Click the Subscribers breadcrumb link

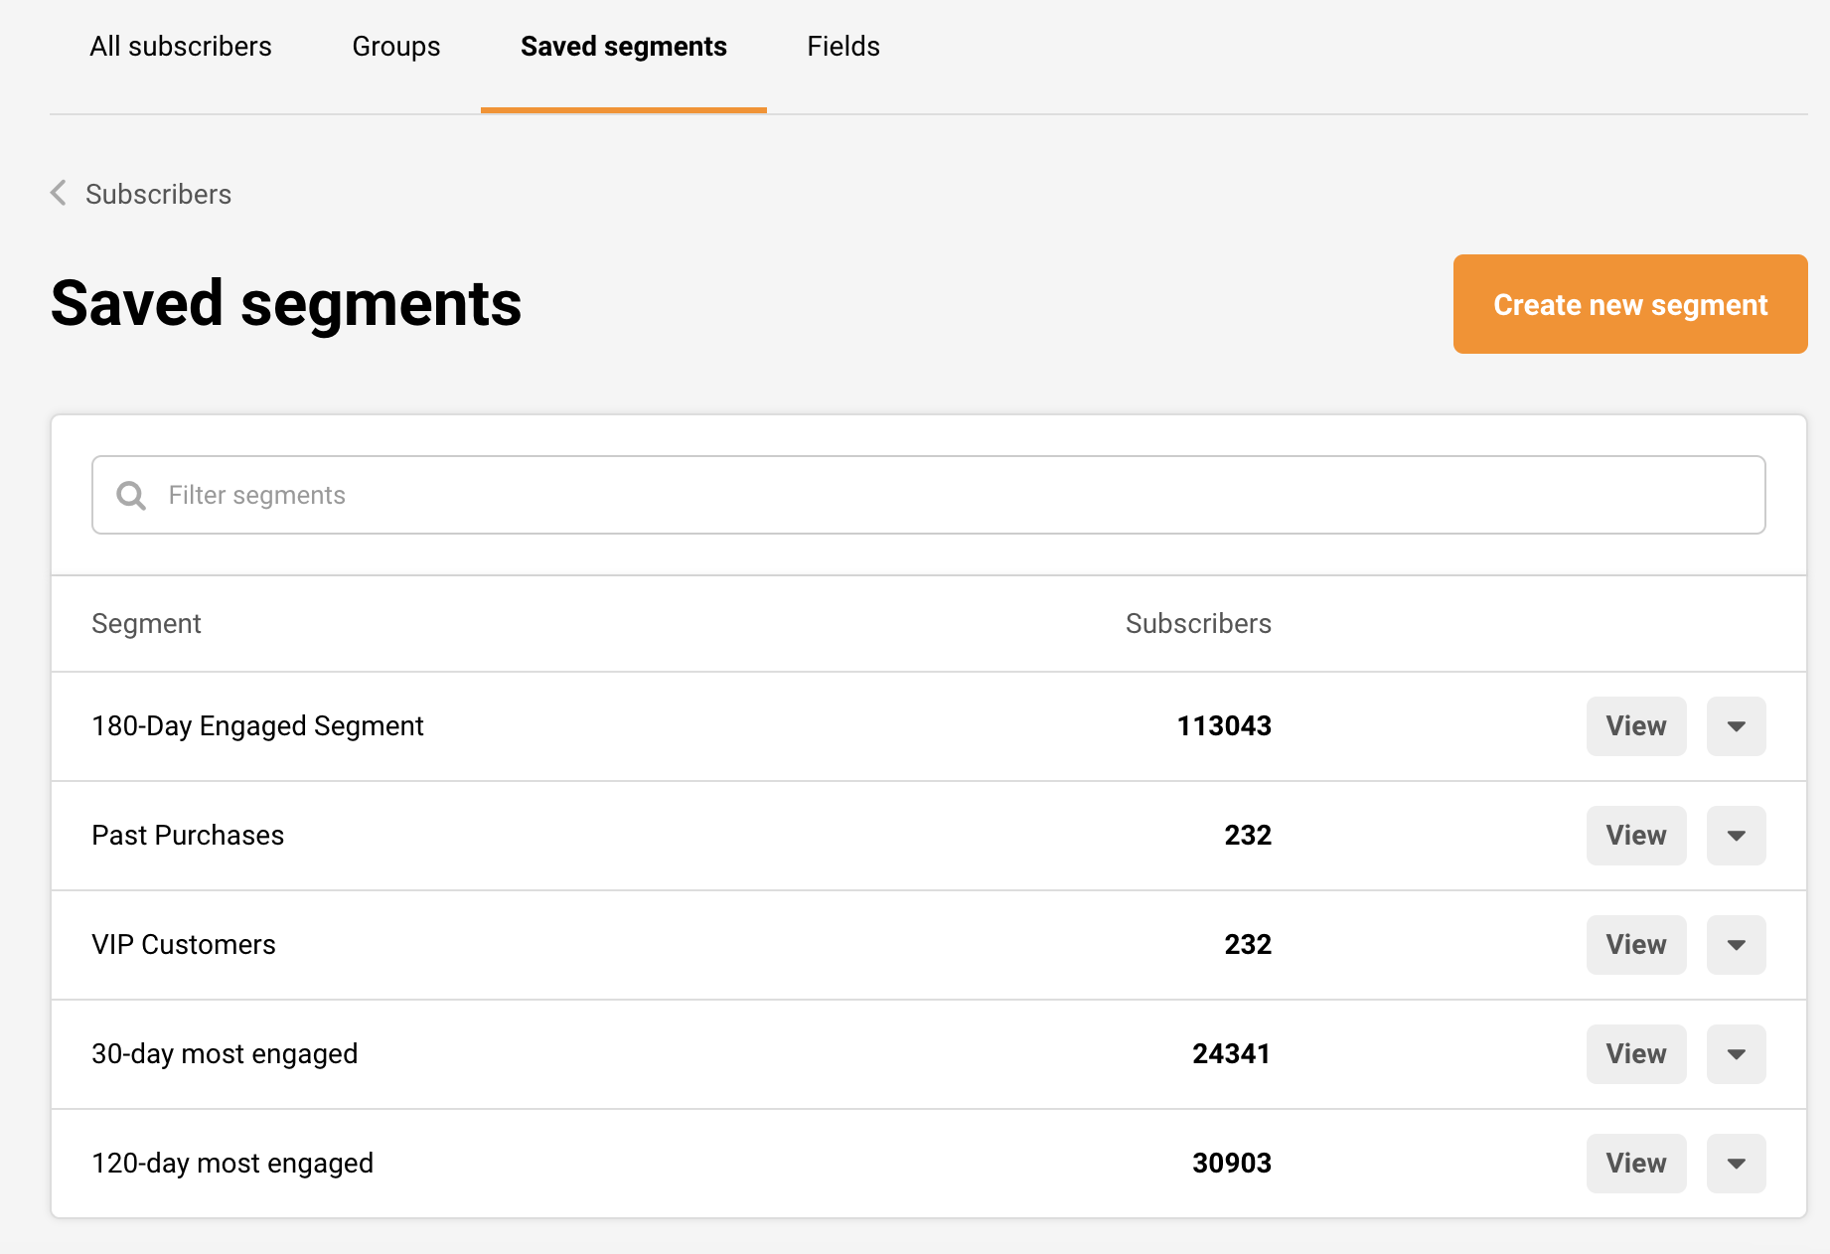point(158,194)
